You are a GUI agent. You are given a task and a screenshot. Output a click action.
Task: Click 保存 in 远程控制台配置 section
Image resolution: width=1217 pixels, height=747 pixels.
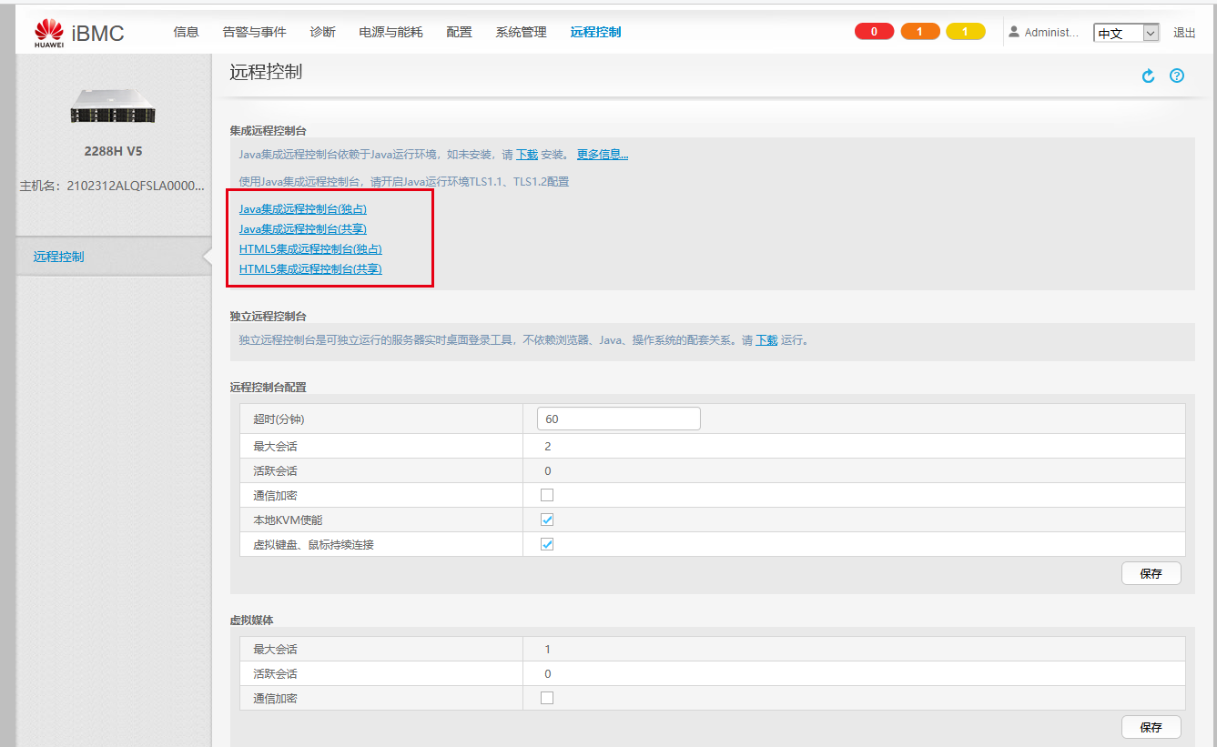tap(1151, 573)
